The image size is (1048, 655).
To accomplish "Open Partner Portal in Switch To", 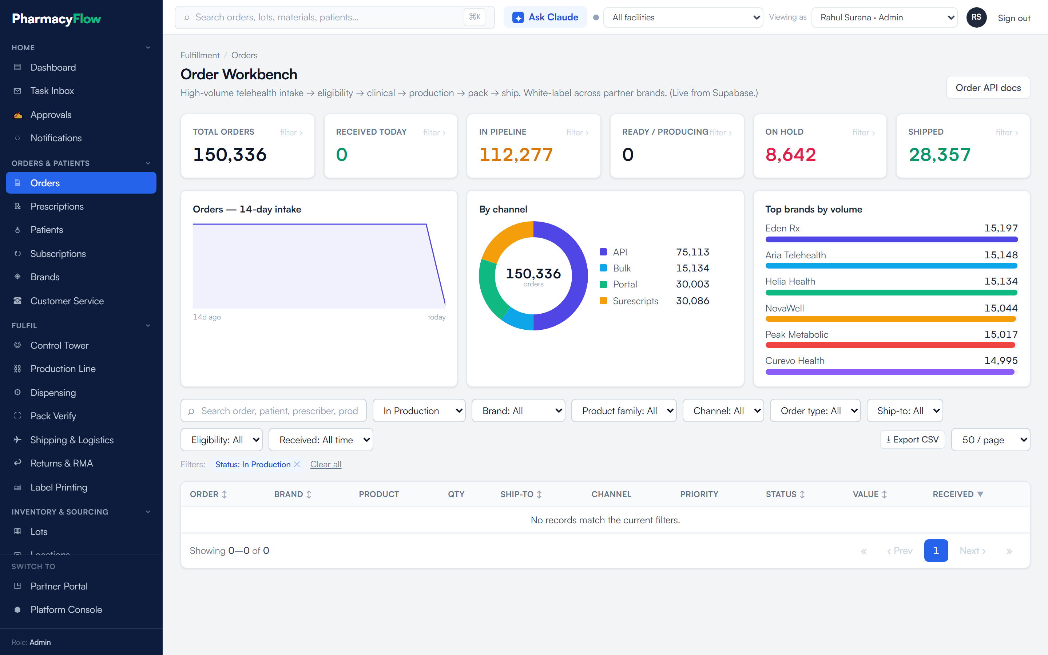I will 81,586.
